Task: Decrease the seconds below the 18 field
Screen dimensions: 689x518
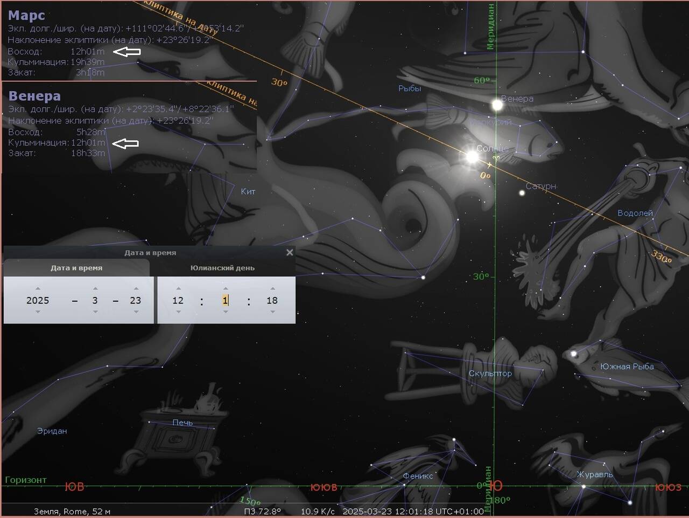Action: 272,312
